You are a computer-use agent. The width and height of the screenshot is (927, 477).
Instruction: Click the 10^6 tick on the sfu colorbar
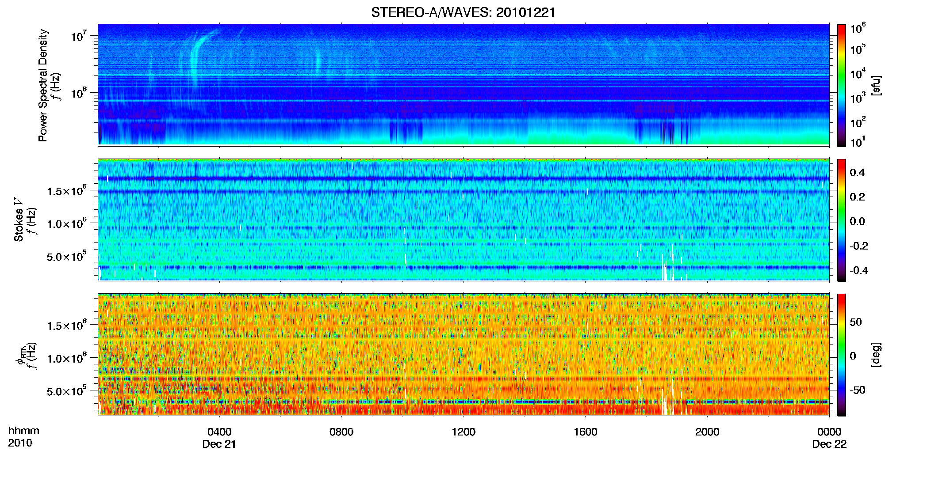(858, 29)
